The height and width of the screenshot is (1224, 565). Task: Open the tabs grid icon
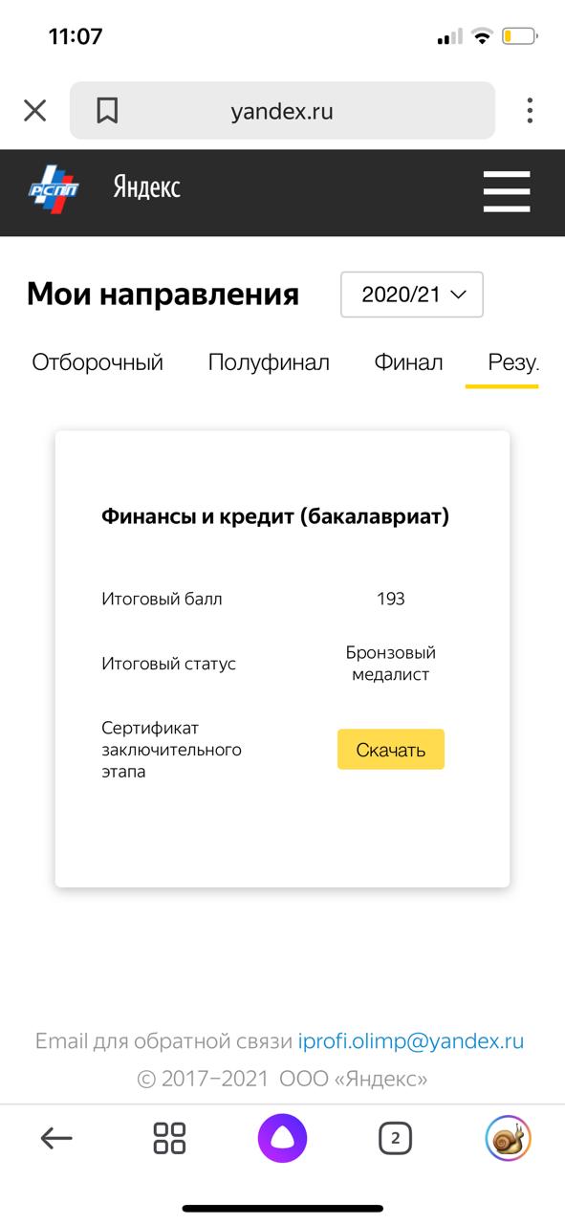point(169,1138)
